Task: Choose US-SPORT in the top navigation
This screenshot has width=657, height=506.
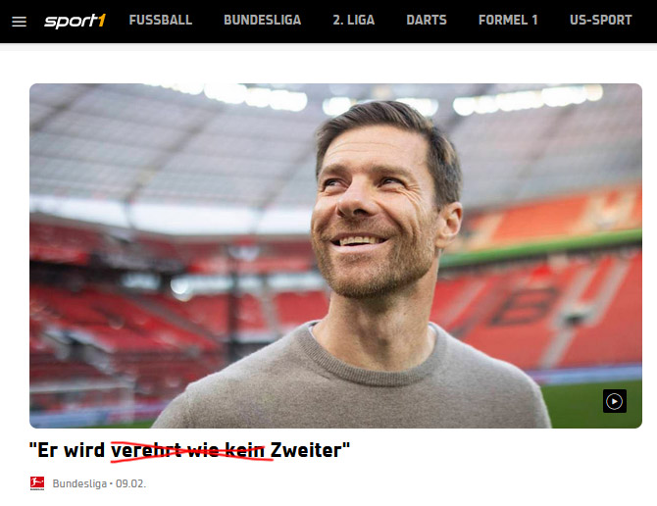Action: click(600, 21)
